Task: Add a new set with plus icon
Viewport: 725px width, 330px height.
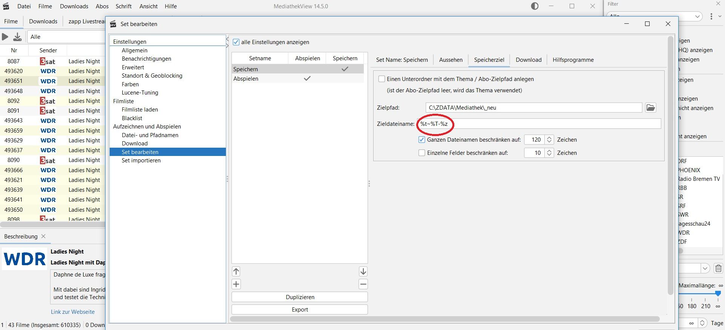Action: [236, 284]
